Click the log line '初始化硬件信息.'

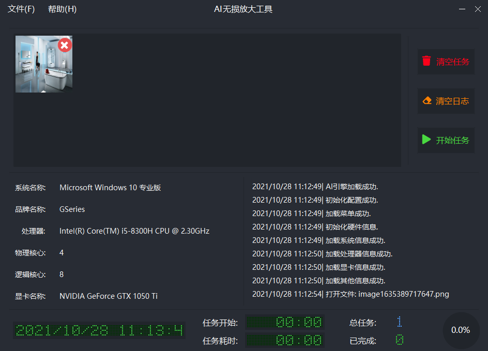pos(315,227)
